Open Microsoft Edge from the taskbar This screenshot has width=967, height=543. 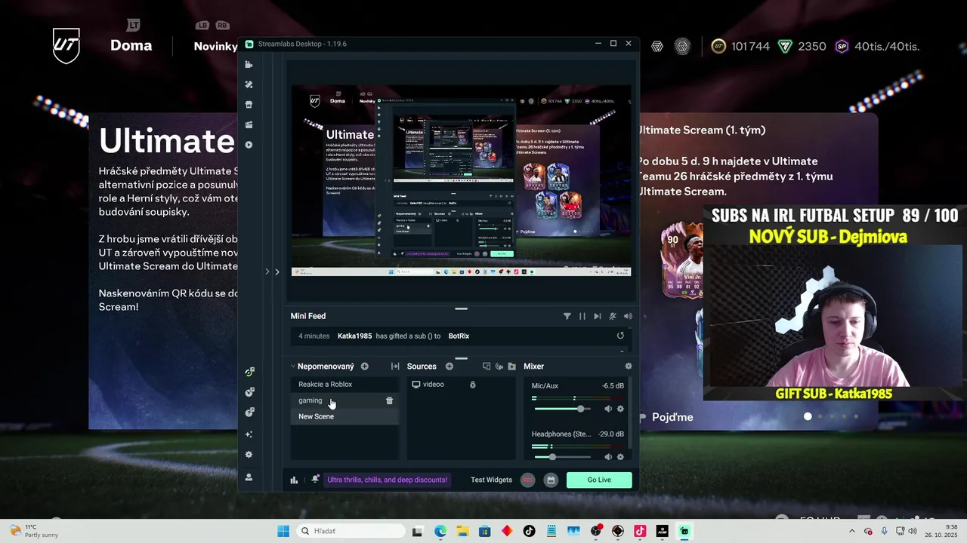tap(440, 531)
